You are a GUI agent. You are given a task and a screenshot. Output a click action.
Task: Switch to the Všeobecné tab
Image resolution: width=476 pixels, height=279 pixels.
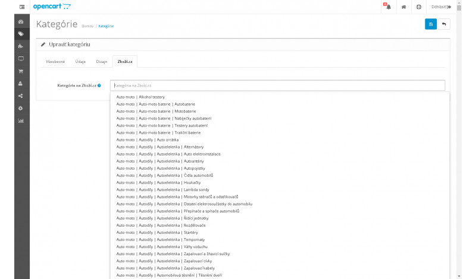pyautogui.click(x=55, y=62)
